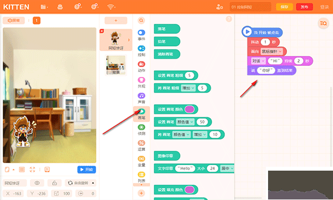Image resolution: width=333 pixels, height=200 pixels.
Task: Open the 变量 variables block category
Action: point(142,161)
